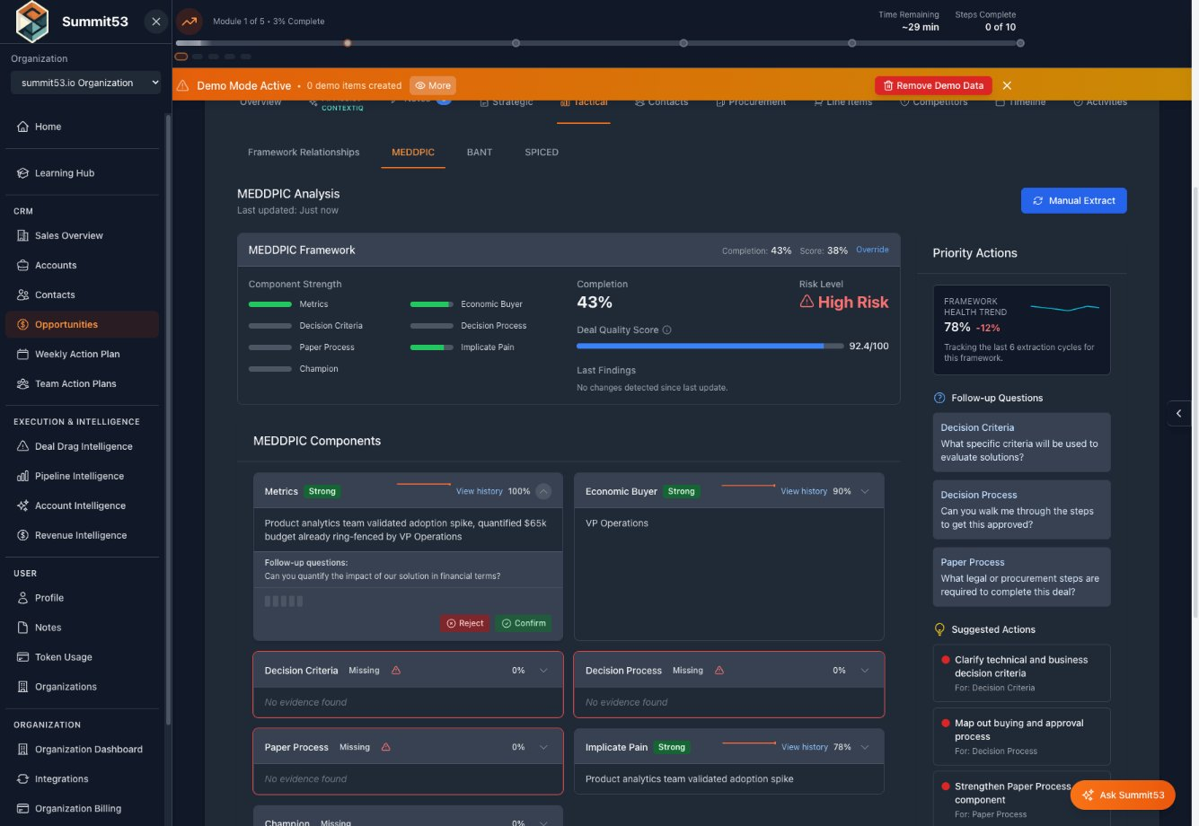Screen dimensions: 1199x826
Task: Select the Decision Criteria follow-up question card
Action: (x=1021, y=442)
